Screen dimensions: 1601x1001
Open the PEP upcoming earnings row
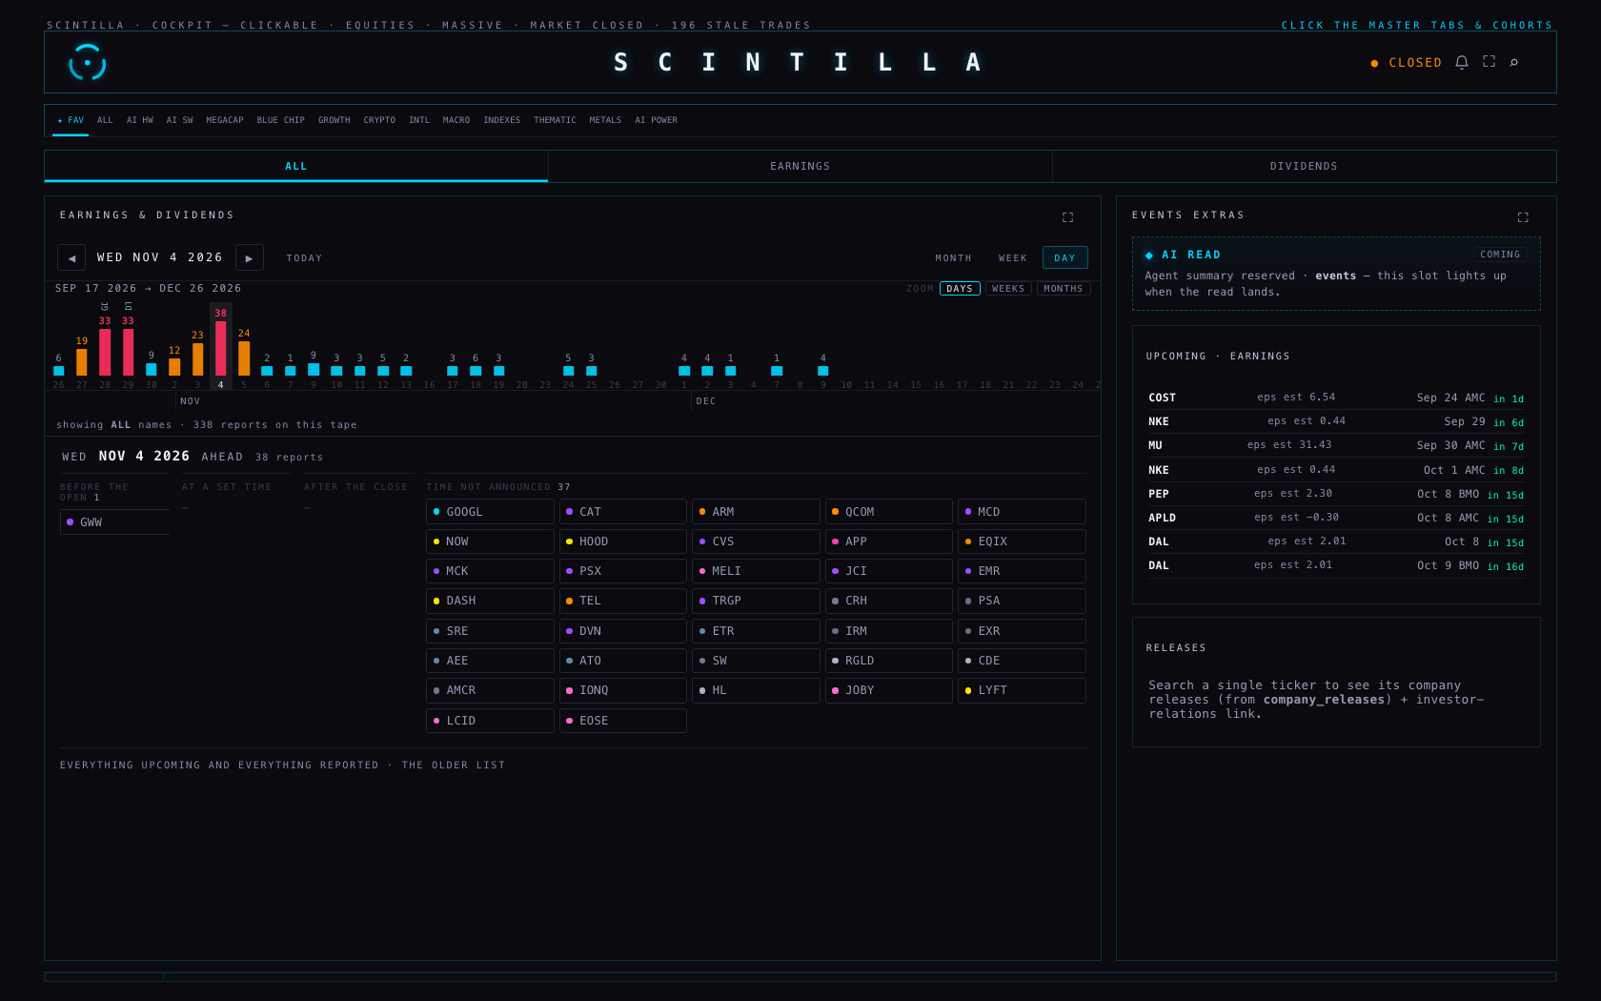[x=1336, y=494]
